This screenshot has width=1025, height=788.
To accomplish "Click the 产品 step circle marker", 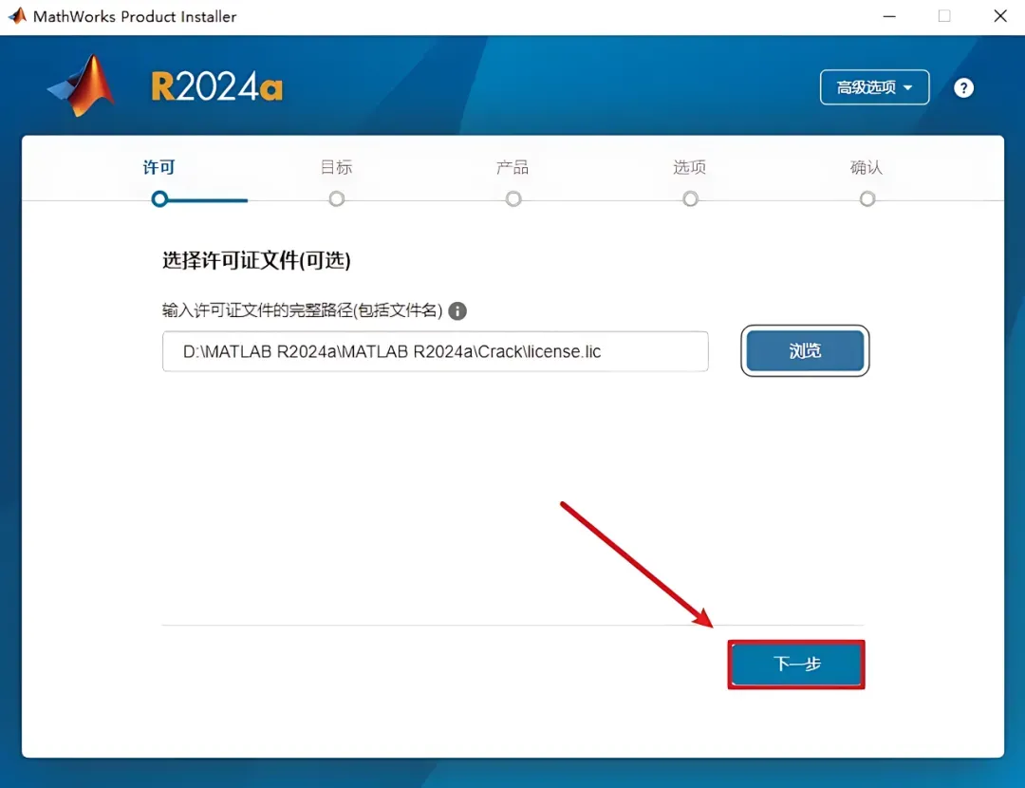I will click(513, 198).
